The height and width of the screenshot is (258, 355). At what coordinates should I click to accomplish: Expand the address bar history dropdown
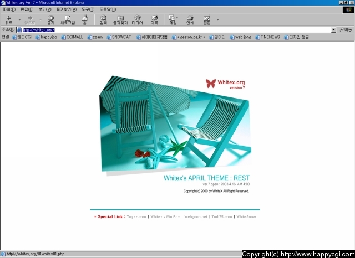pos(333,30)
